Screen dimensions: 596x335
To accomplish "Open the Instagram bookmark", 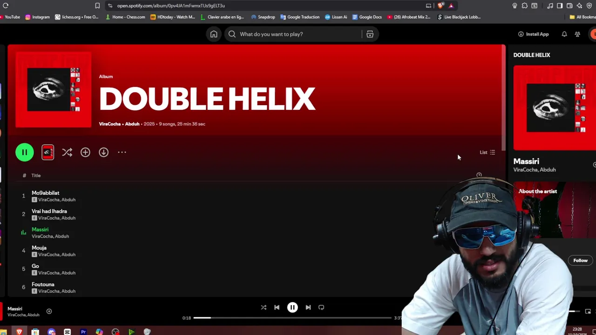I will click(37, 17).
